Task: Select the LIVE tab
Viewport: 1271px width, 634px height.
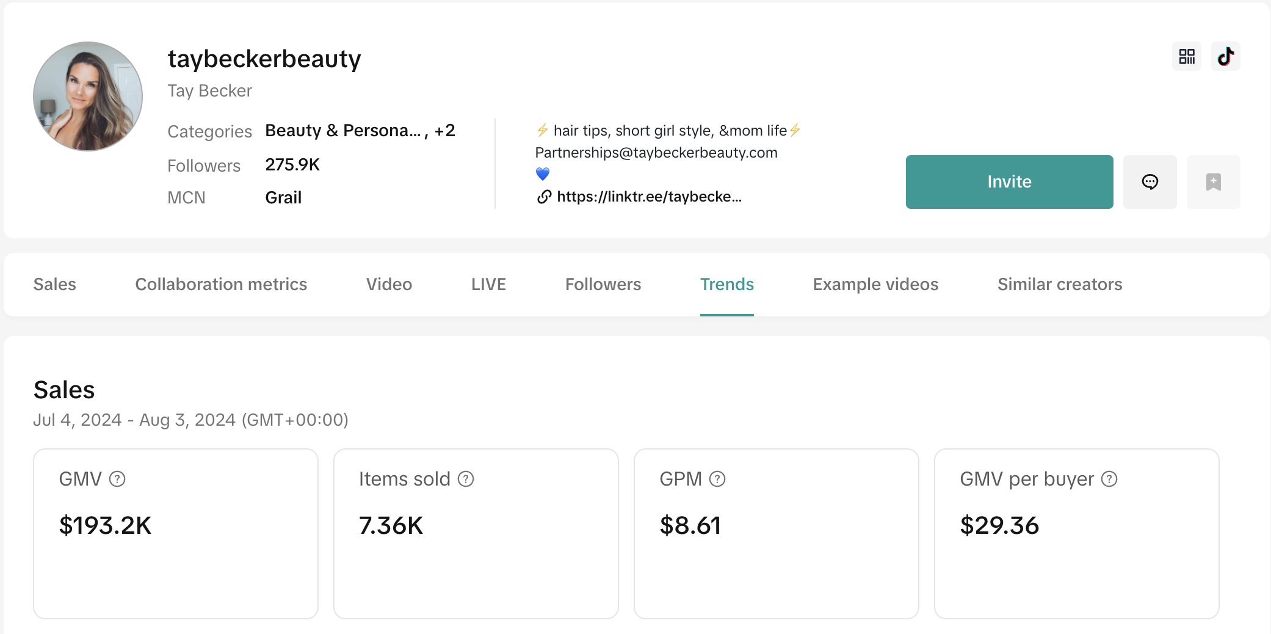Action: click(488, 285)
